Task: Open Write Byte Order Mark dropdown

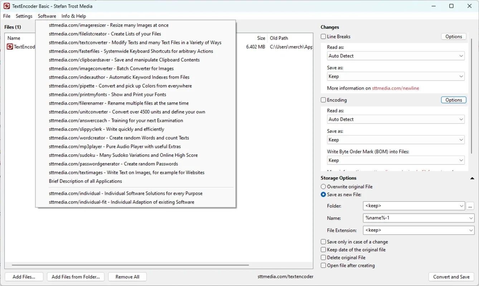Action: 396,161
